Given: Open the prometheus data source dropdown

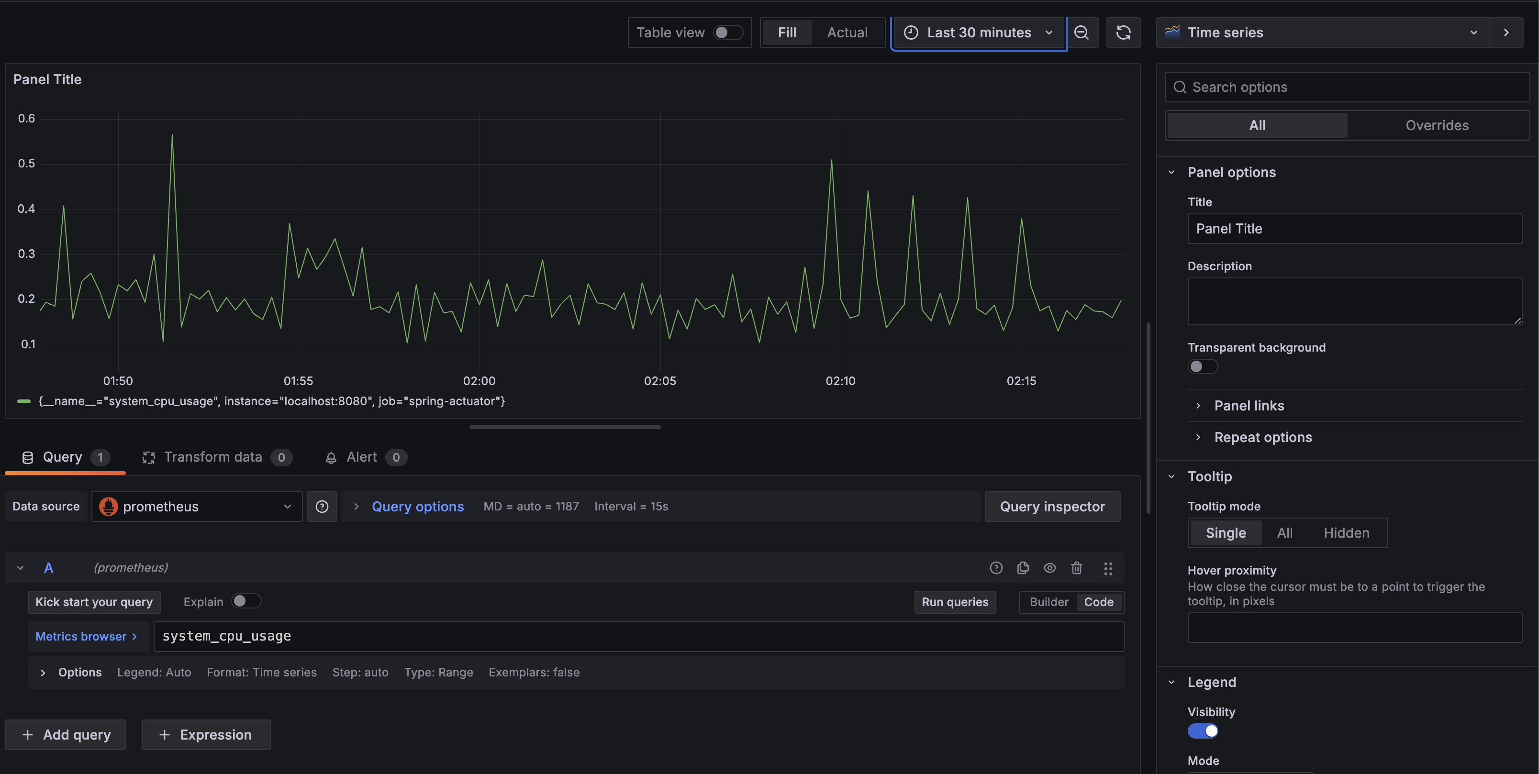Looking at the screenshot, I should (197, 507).
